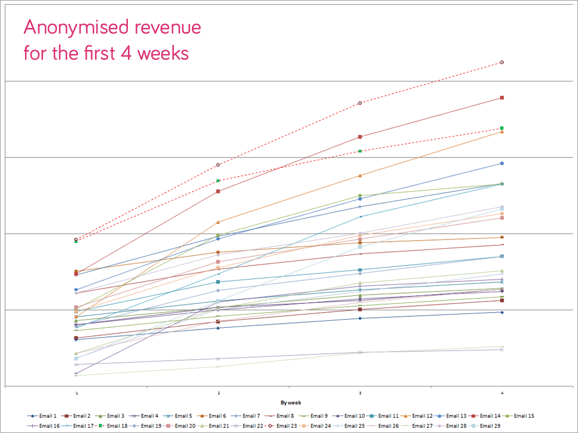Select the 'Email 6' legend entry
The width and height of the screenshot is (578, 433).
tap(212, 416)
